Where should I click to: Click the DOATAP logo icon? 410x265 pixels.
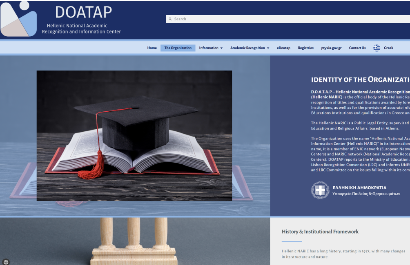click(19, 19)
